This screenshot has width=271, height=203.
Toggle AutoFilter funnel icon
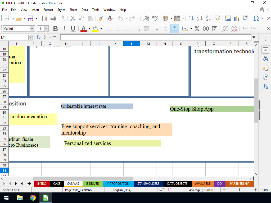point(217,18)
